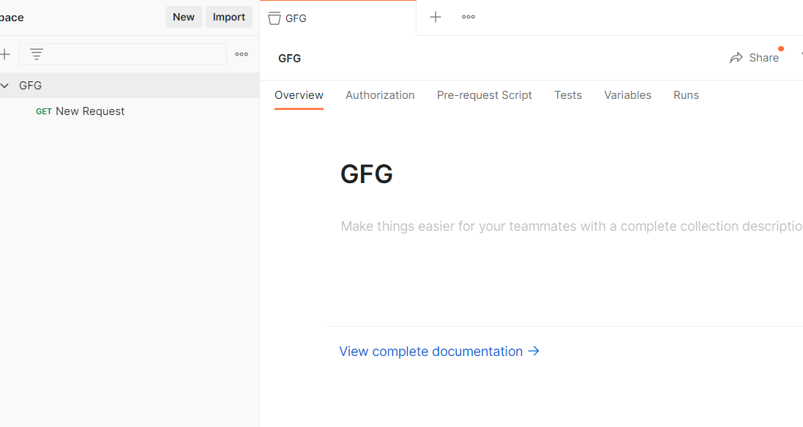Click the Import button
This screenshot has width=803, height=427.
[x=229, y=17]
